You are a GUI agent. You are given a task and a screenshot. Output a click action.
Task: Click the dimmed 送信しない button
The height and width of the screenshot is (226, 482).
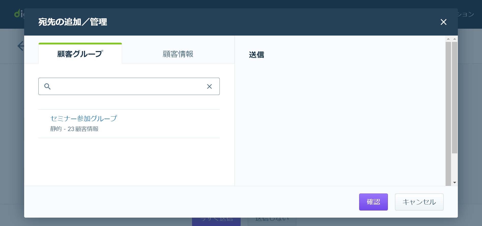pyautogui.click(x=272, y=221)
